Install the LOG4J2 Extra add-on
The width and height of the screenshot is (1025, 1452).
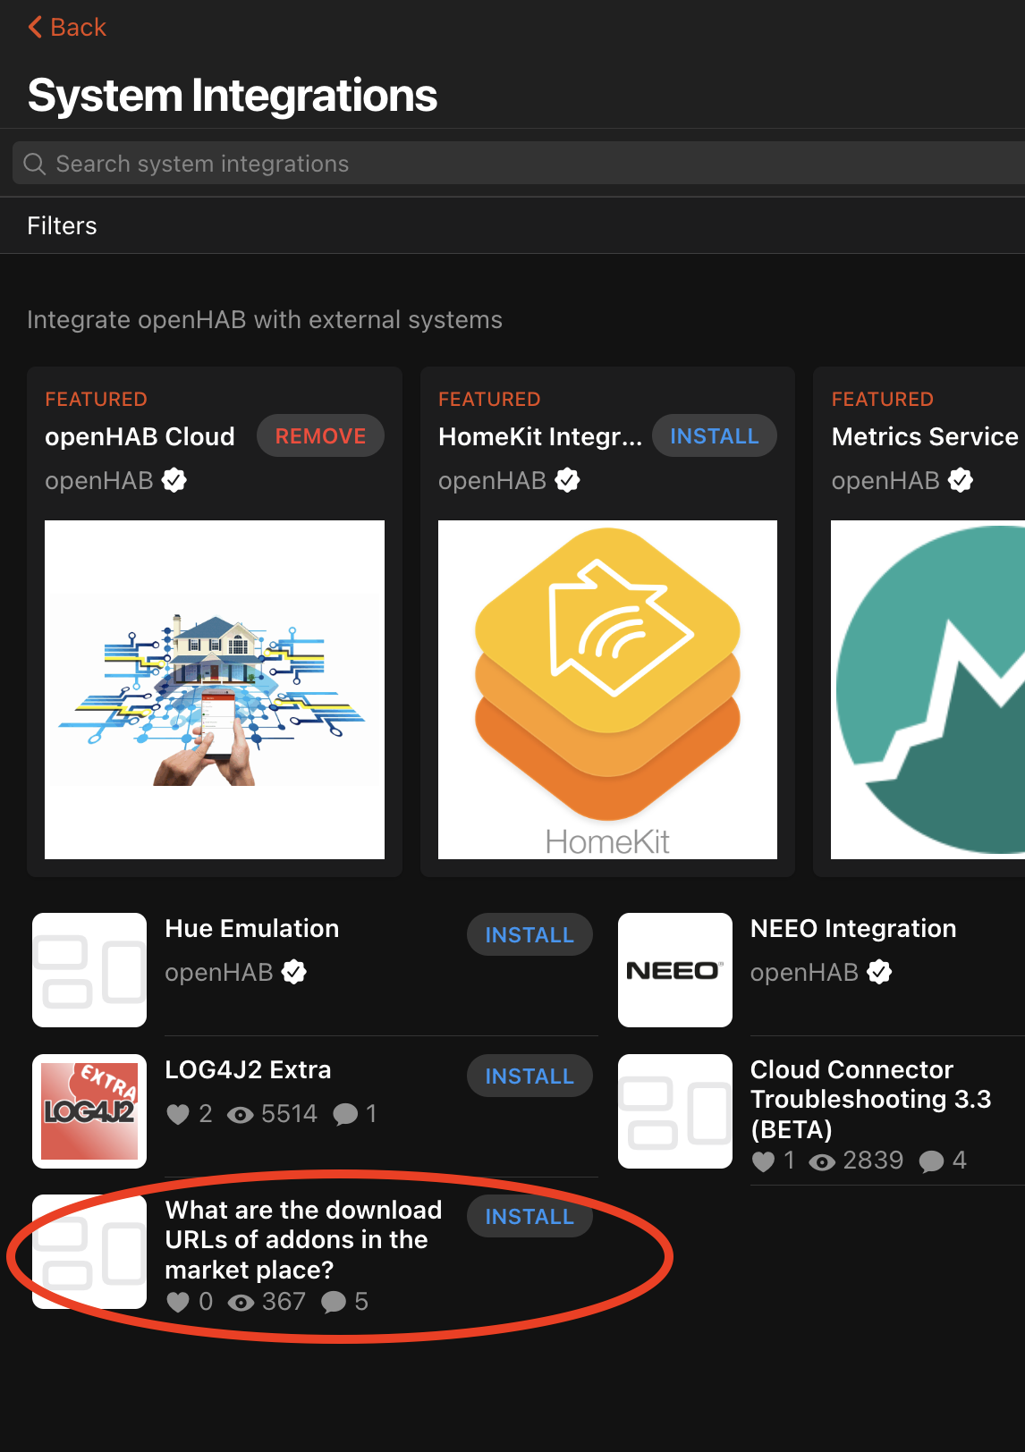coord(529,1076)
